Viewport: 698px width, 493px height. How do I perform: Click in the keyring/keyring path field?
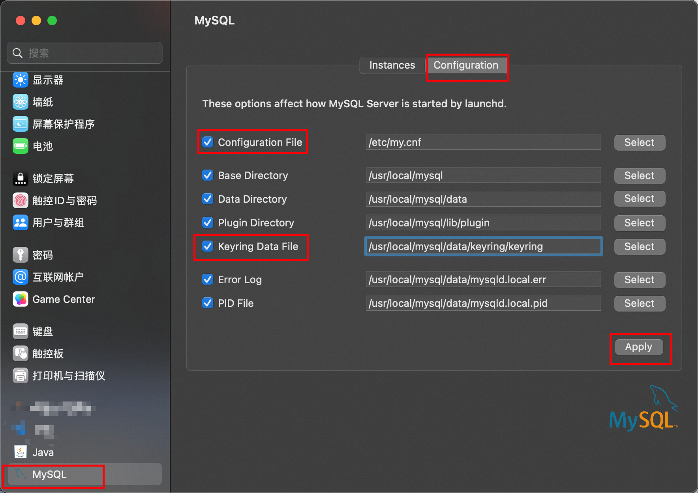(x=483, y=246)
